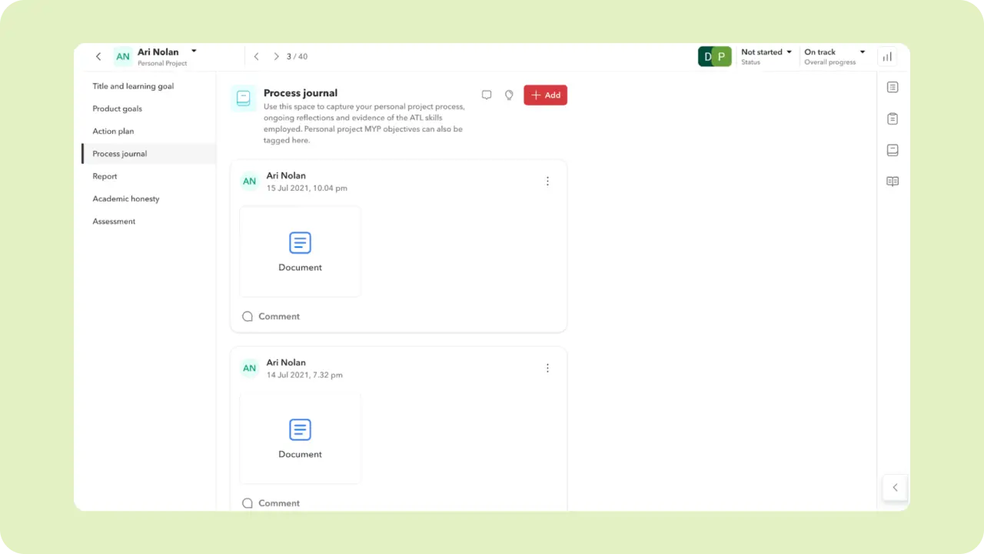Go to the next student with right chevron
This screenshot has width=984, height=554.
276,57
